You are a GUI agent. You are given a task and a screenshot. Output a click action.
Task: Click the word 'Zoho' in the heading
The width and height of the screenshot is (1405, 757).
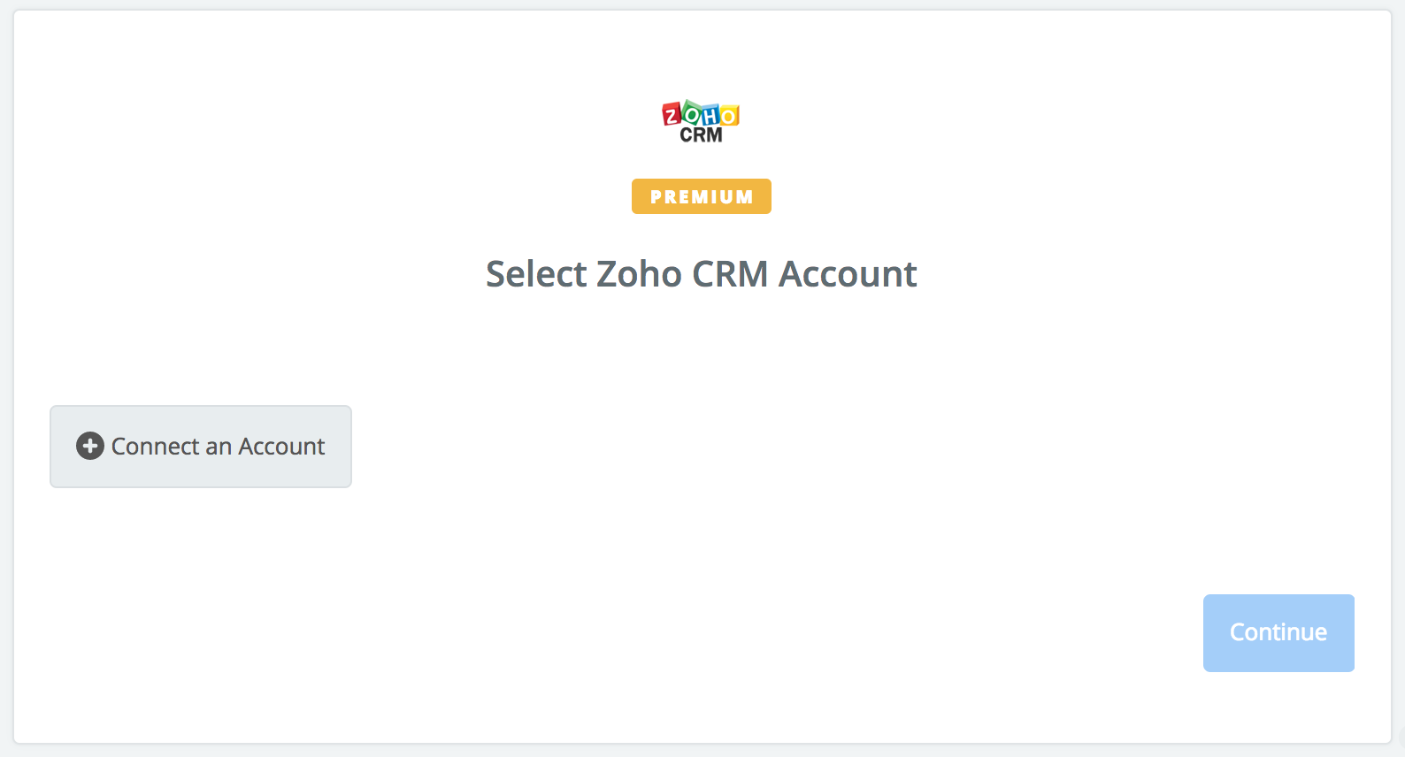tap(639, 274)
